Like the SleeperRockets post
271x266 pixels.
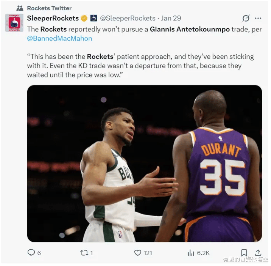click(138, 253)
